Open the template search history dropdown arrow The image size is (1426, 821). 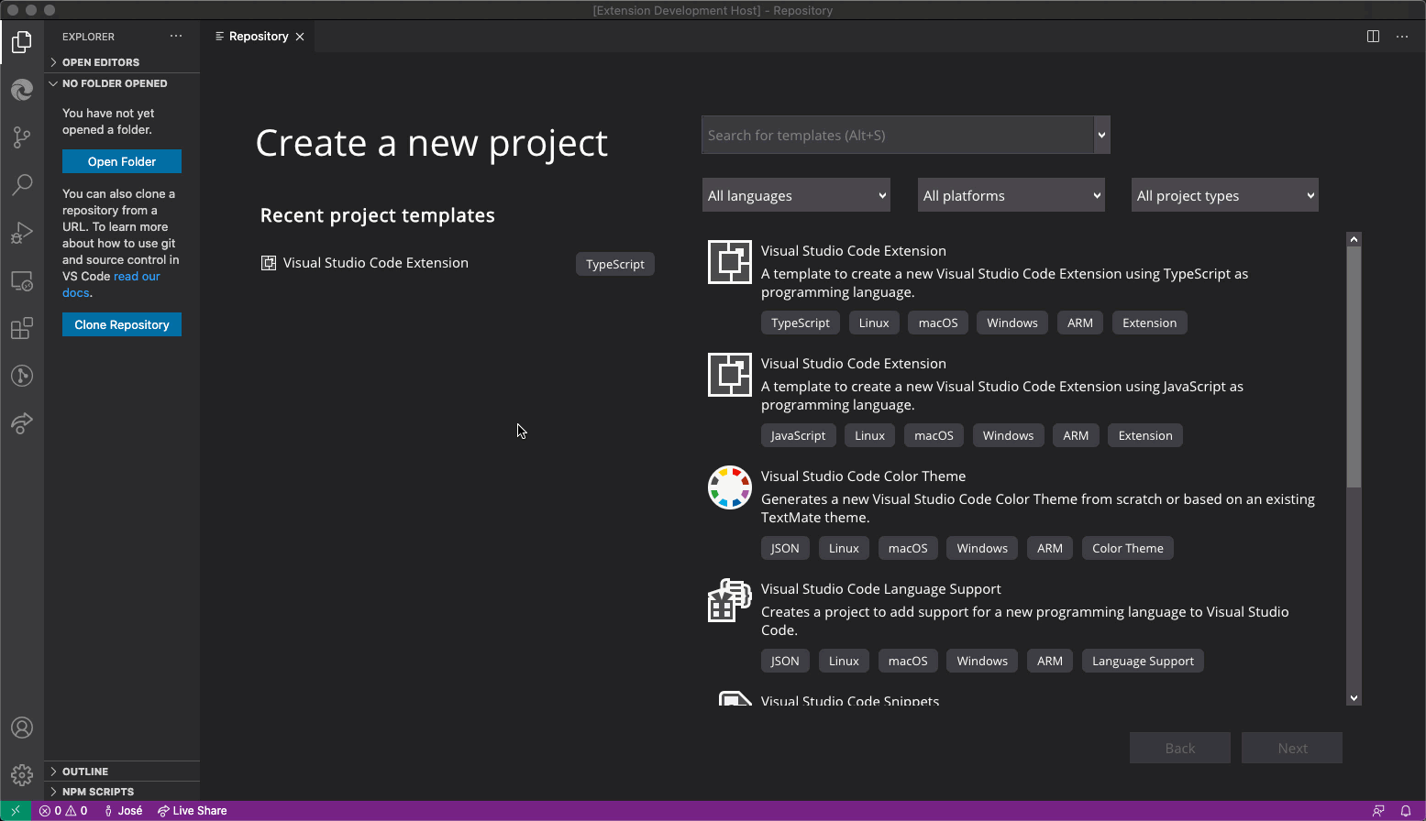pos(1101,135)
